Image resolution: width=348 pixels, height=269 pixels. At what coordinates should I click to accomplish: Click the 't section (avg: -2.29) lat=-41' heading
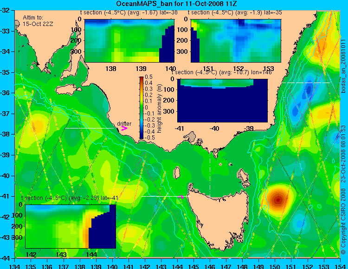coord(70,198)
